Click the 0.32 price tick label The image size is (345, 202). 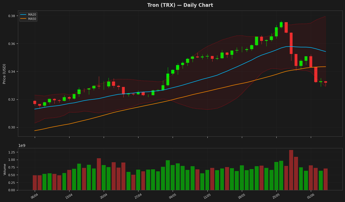[11, 99]
